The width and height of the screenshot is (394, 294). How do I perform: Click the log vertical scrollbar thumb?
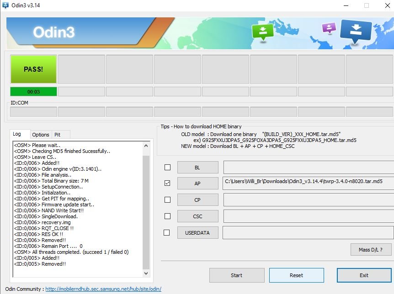click(x=146, y=212)
